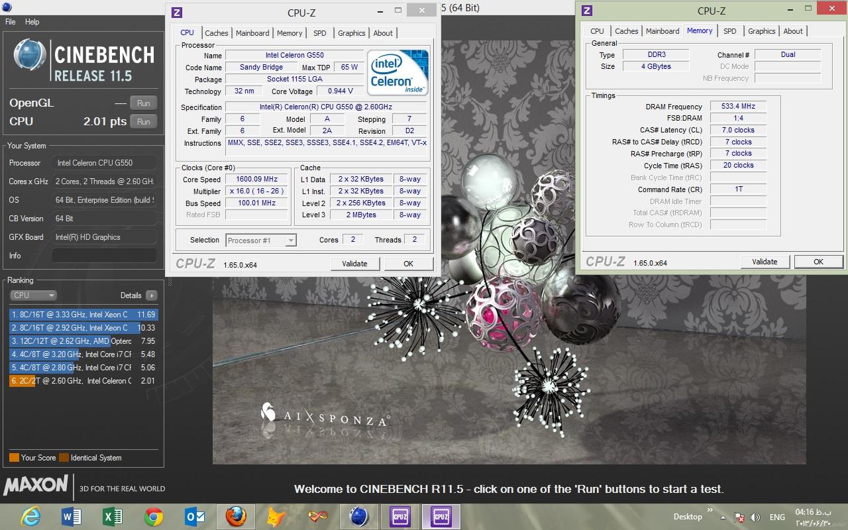Screen dimensions: 848x530
Task: Open About tab in left CPU-Z window
Action: tap(383, 33)
